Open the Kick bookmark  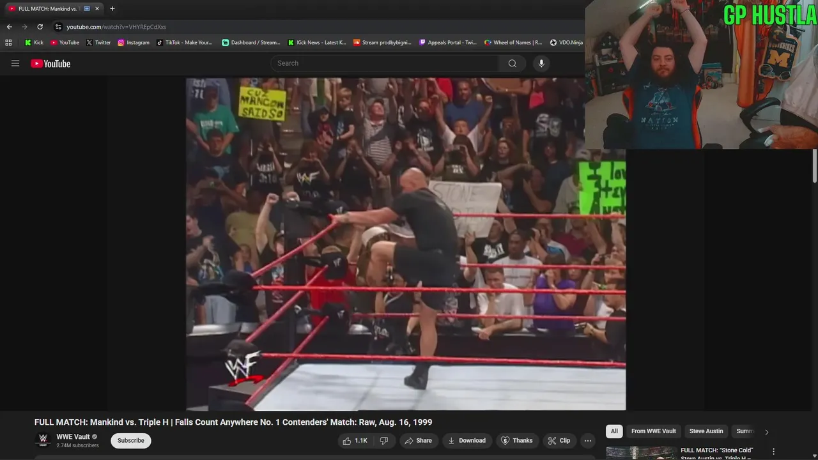click(x=35, y=43)
